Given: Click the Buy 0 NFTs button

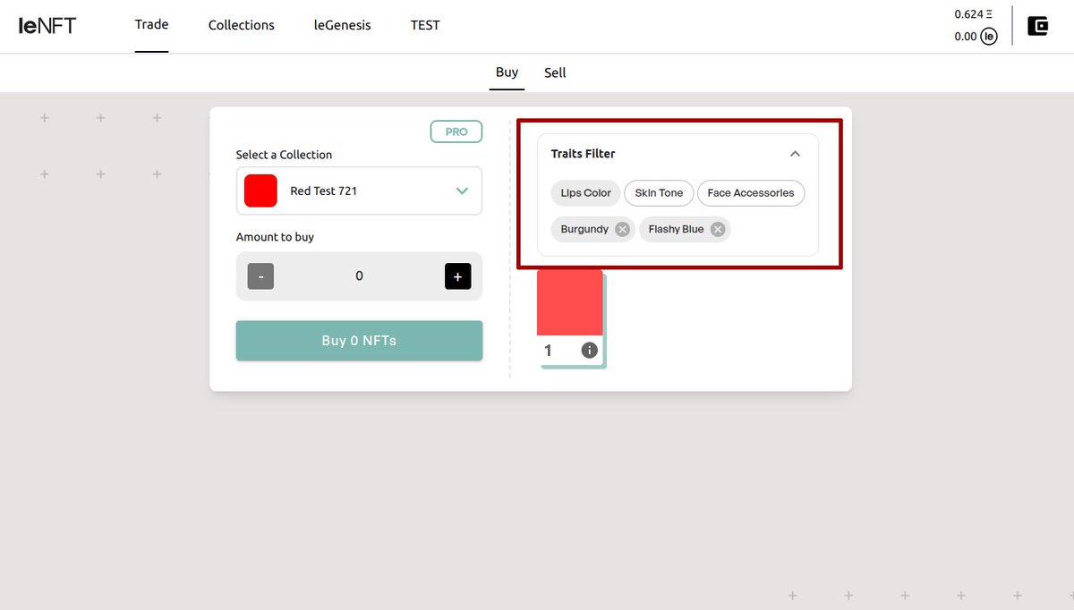Looking at the screenshot, I should [359, 341].
